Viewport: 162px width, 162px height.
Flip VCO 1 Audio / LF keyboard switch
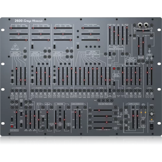pos(12,81)
